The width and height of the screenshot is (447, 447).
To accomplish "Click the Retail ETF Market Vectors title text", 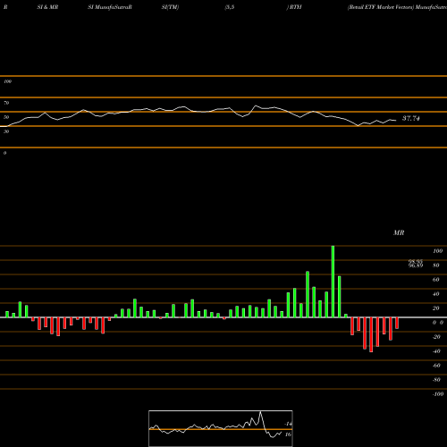I will coord(381,7).
